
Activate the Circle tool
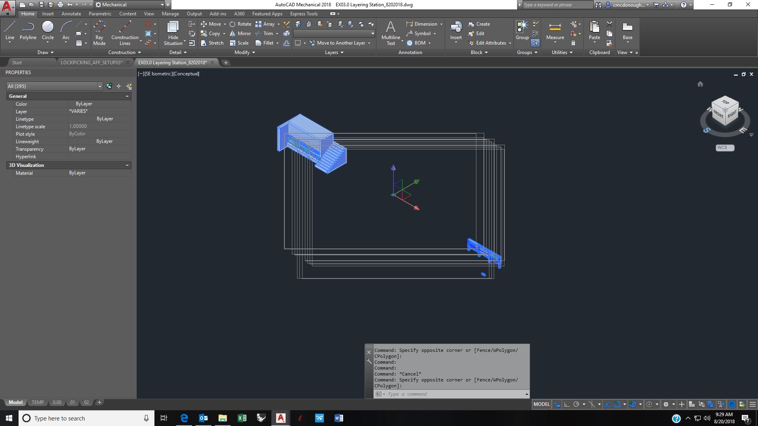point(48,31)
